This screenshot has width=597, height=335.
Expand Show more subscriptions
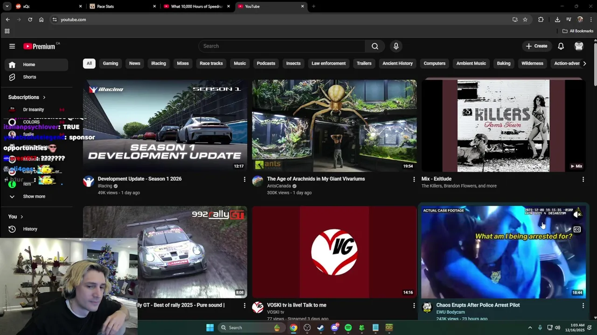(x=34, y=196)
